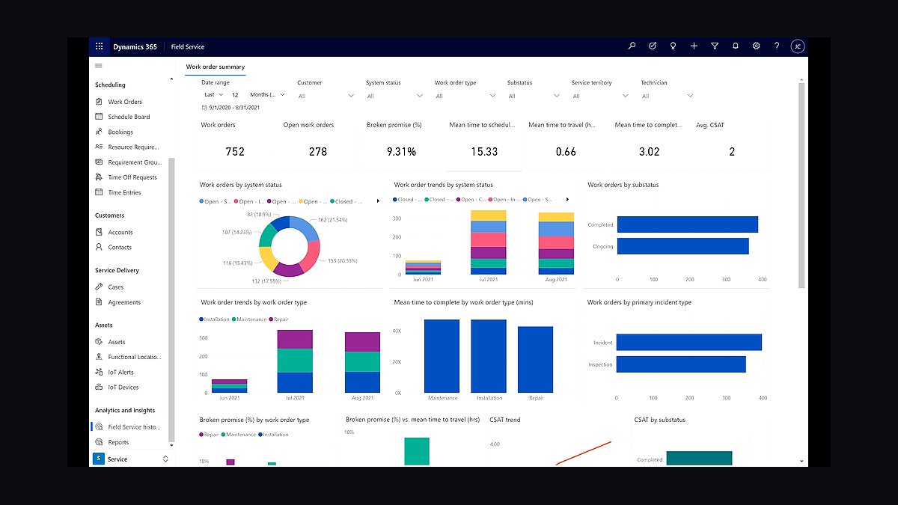Click the Open work orders 278 value
This screenshot has height=505, width=898.
pos(318,151)
